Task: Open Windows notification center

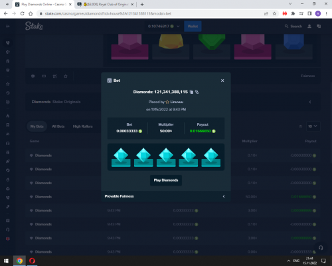Action: 323,261
